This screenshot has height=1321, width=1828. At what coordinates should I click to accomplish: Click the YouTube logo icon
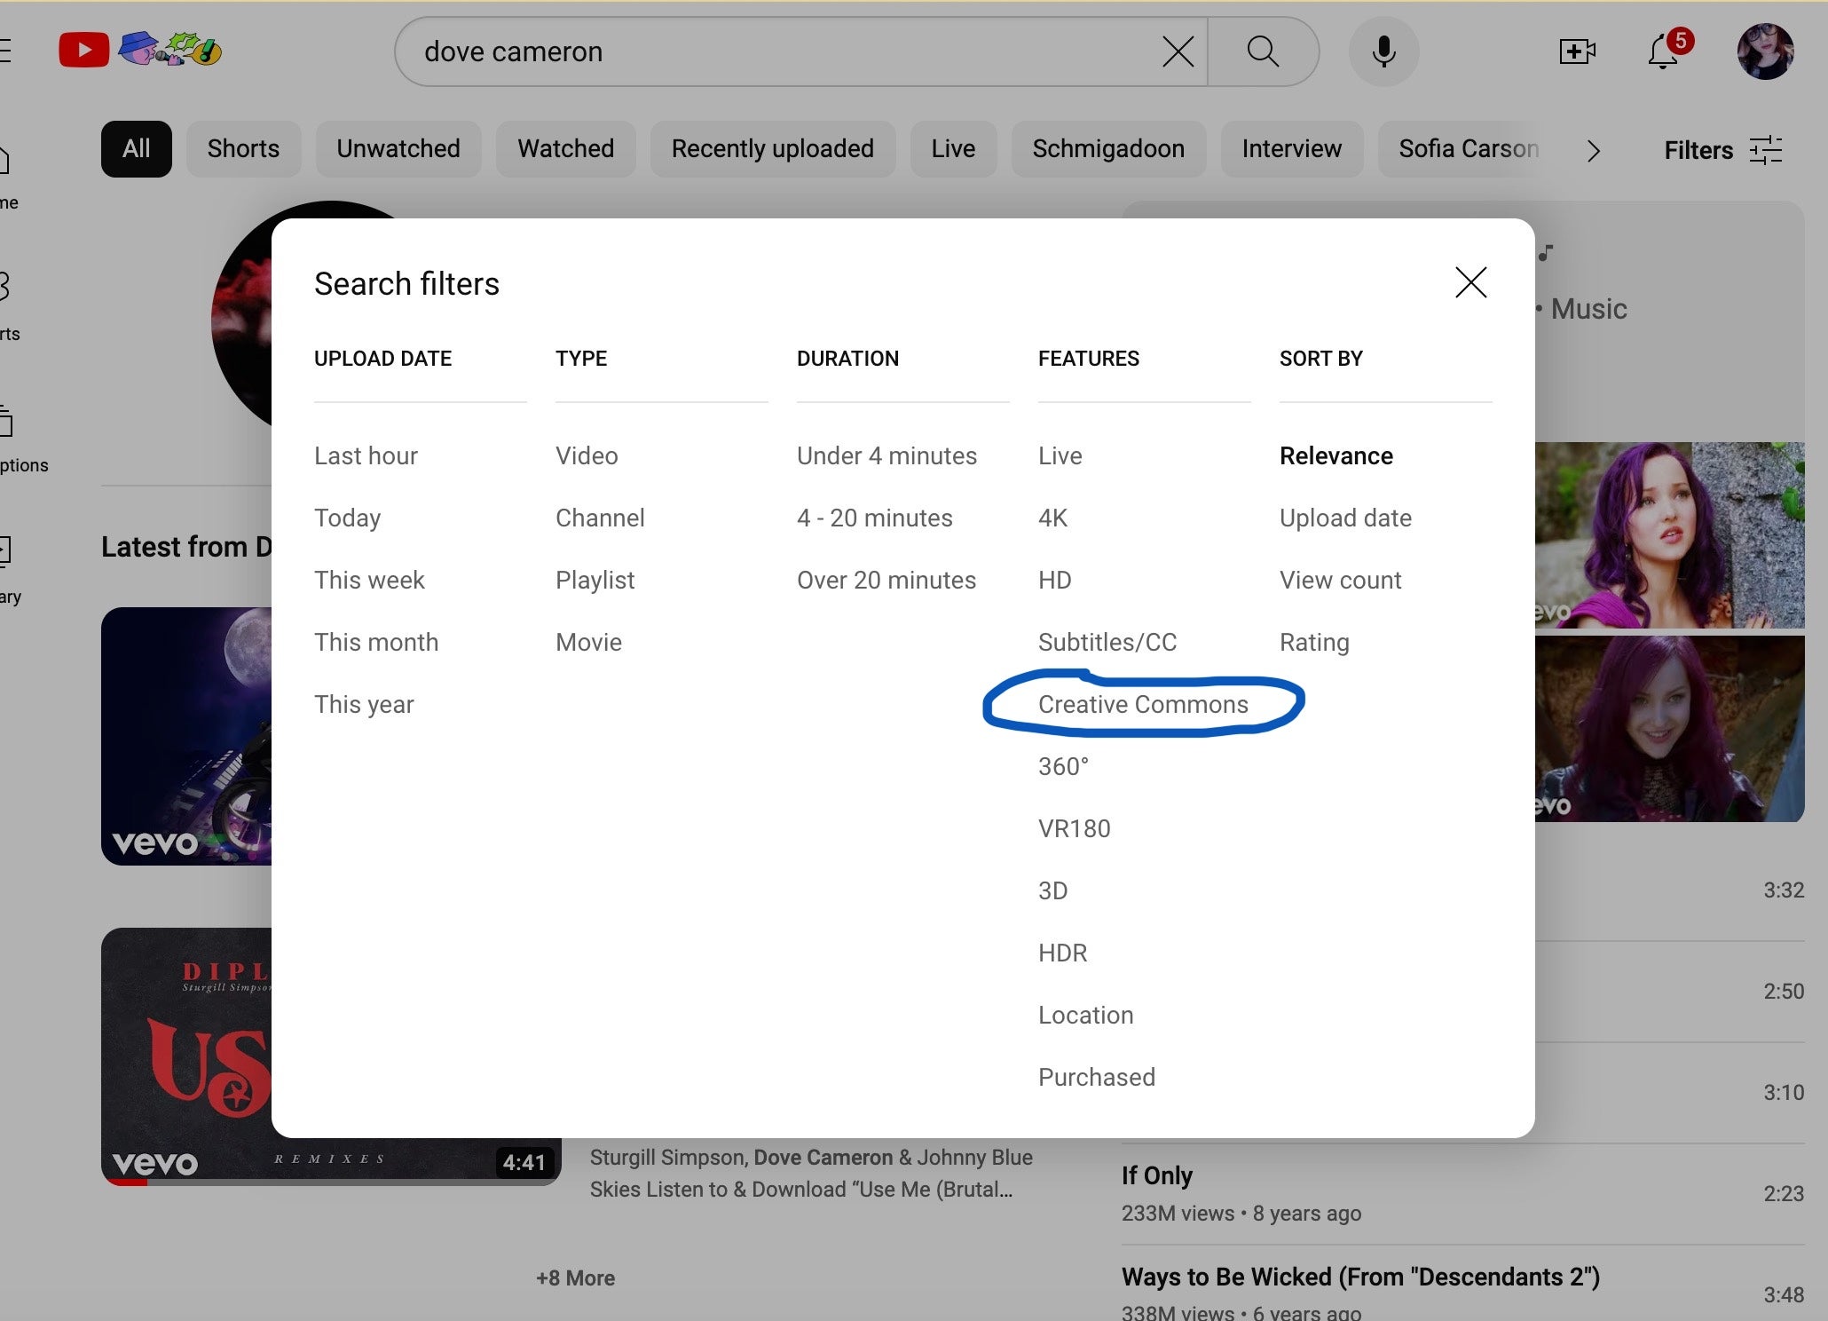click(84, 51)
